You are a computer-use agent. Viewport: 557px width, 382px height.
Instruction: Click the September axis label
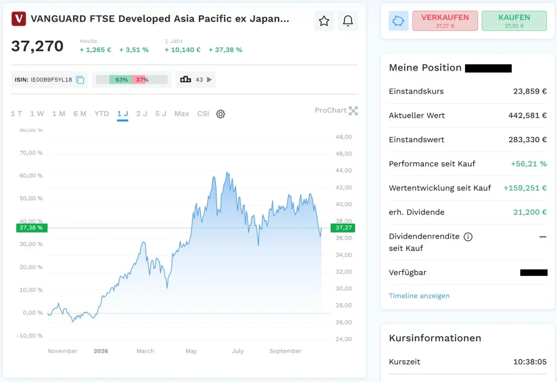(285, 351)
